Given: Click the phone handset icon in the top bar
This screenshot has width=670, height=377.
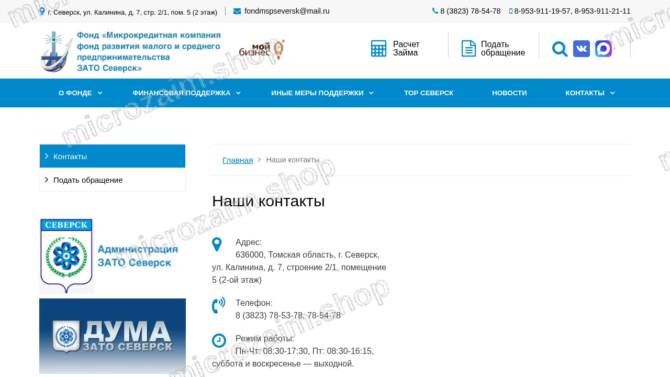Looking at the screenshot, I should tap(435, 10).
